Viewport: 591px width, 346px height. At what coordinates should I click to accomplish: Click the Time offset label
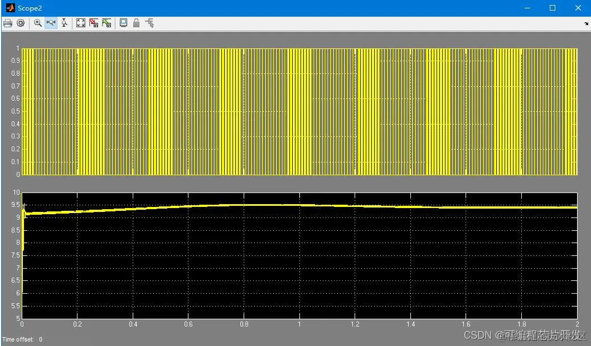(x=18, y=339)
